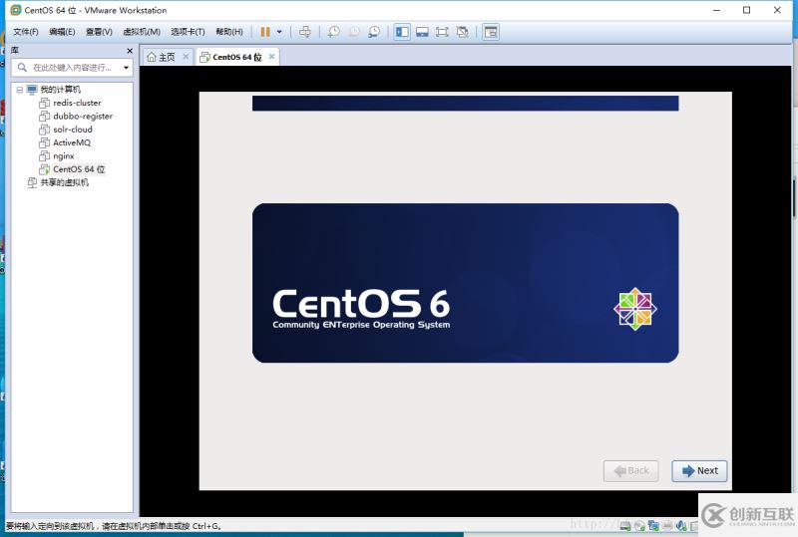Click the network adapter status icon
The height and width of the screenshot is (537, 798).
[653, 525]
